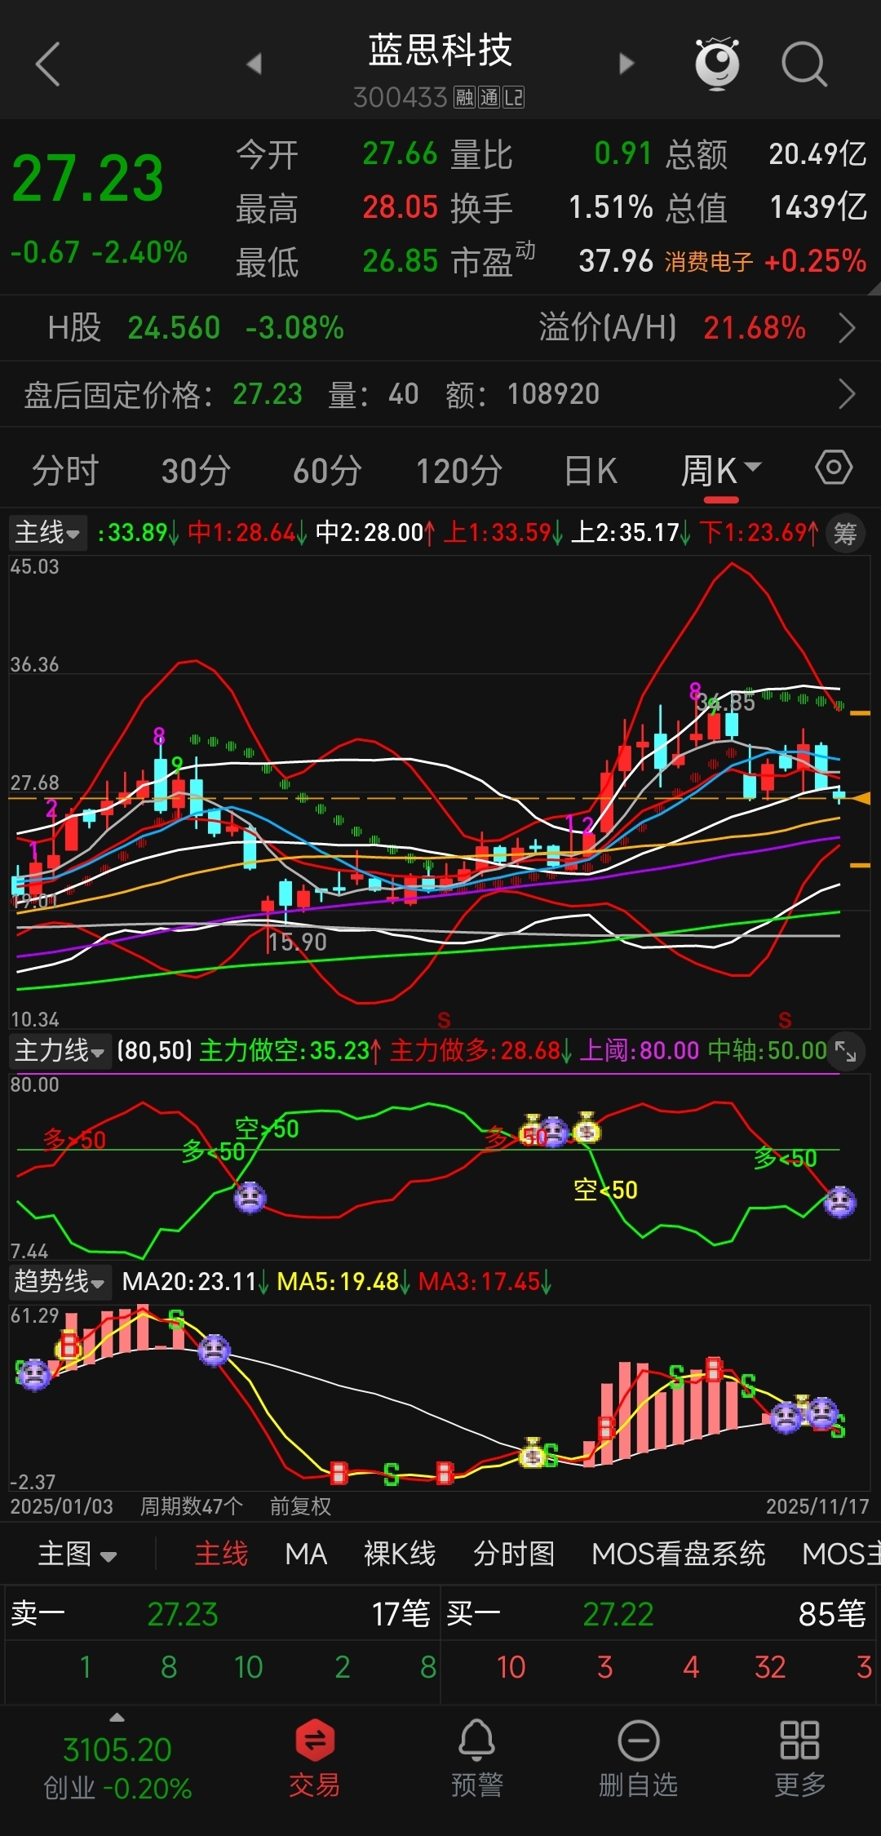Select MOS看盘系统 indicator option
Screen dimensions: 881x1836
[679, 1554]
